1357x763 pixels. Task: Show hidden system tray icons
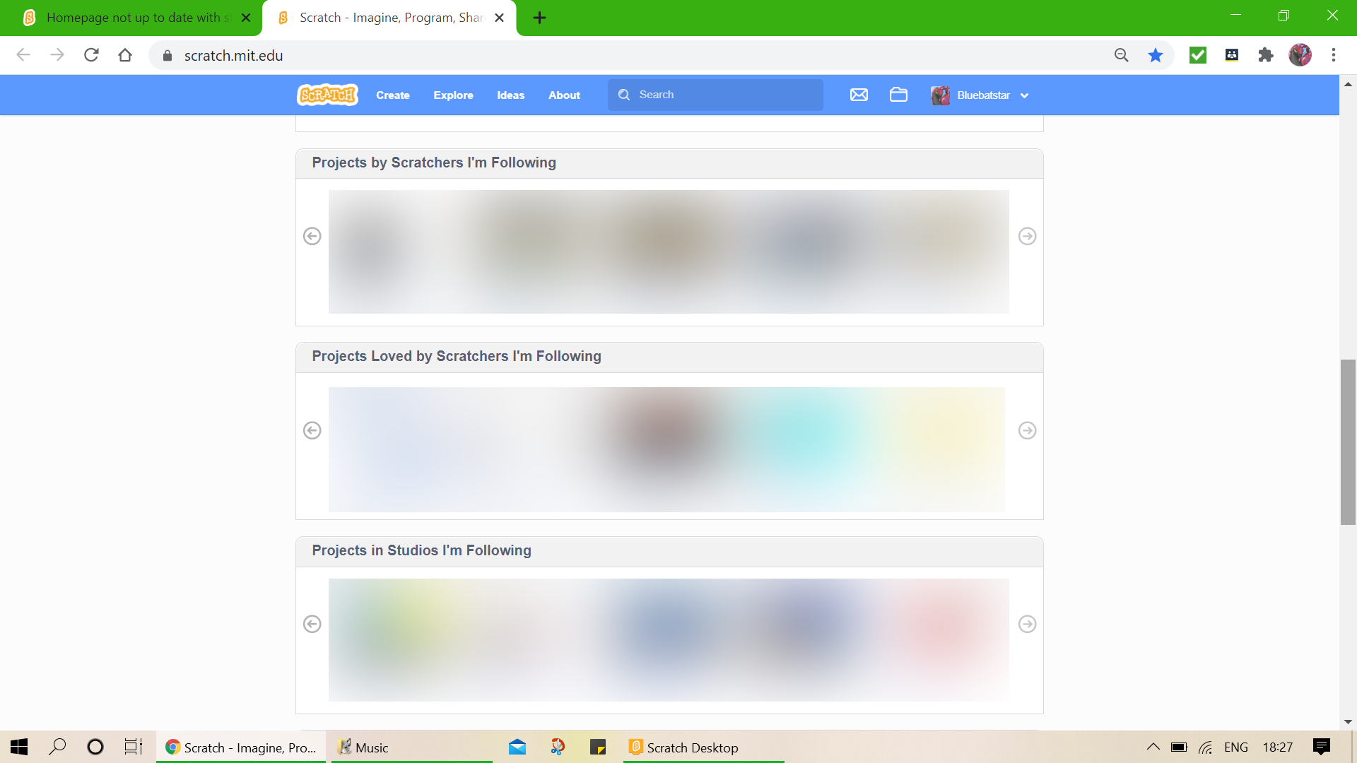(1153, 747)
